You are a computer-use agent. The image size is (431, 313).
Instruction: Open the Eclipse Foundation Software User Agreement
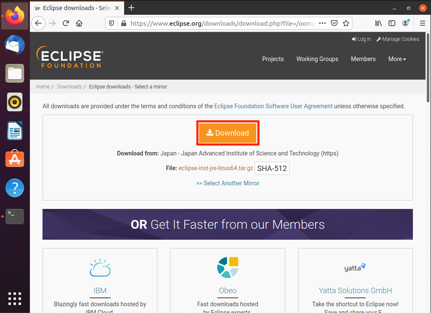[x=273, y=106]
